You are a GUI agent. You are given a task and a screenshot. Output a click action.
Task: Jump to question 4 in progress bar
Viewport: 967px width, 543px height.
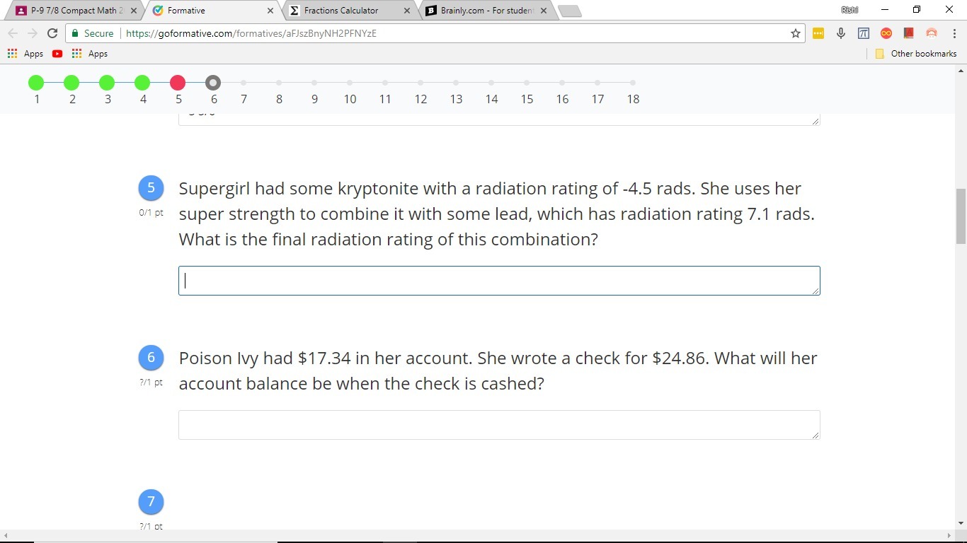142,83
